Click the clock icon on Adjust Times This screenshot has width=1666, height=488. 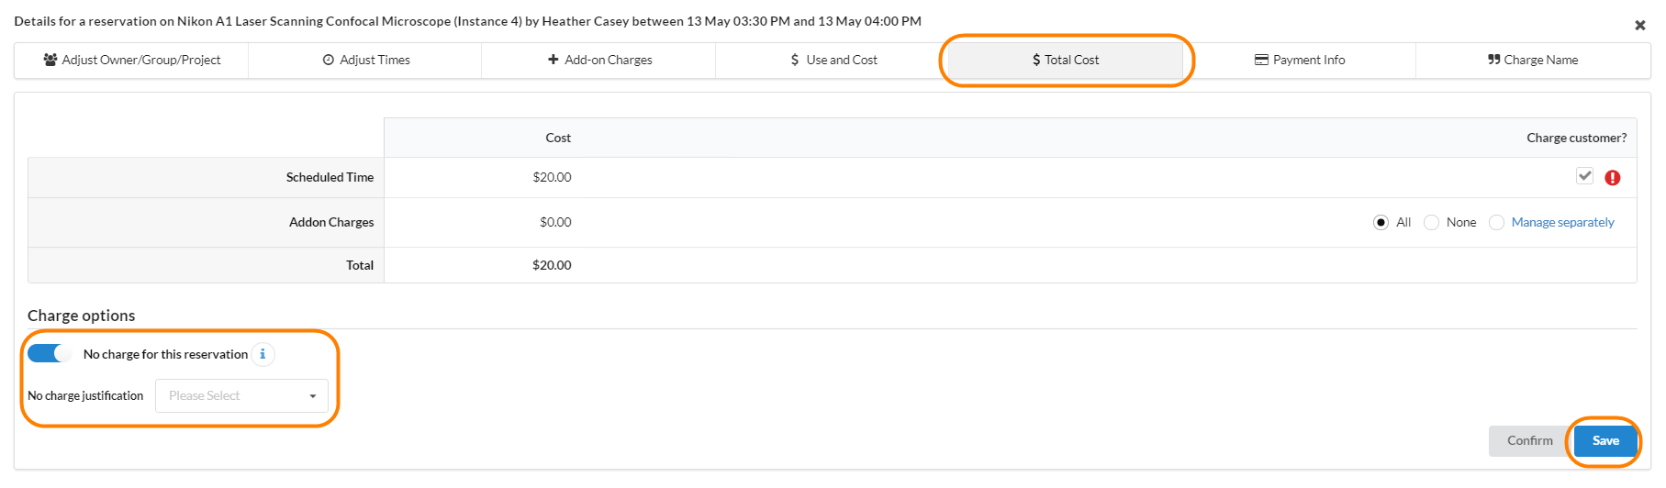(x=329, y=60)
